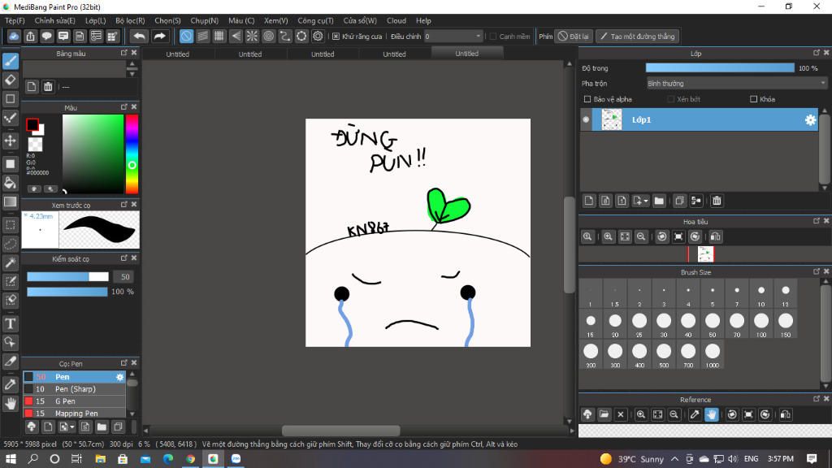The width and height of the screenshot is (832, 468).
Task: Open the Pen brush settings gear
Action: coord(120,377)
